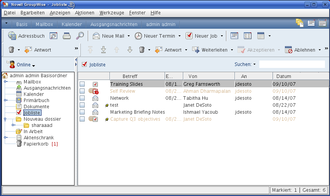This screenshot has width=330, height=196.
Task: Open the Adressbuch address book icon
Action: tap(12, 36)
